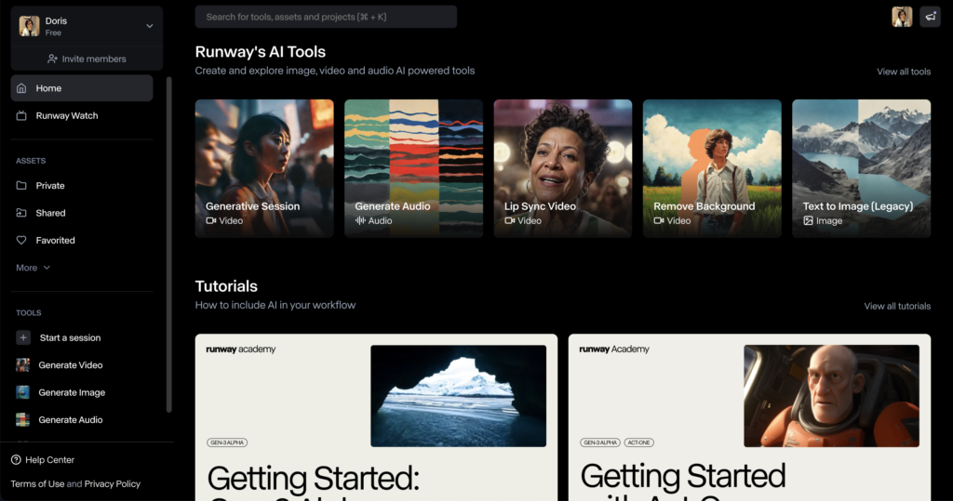Click the plus icon beside Start a session
This screenshot has height=501, width=953.
coord(22,337)
